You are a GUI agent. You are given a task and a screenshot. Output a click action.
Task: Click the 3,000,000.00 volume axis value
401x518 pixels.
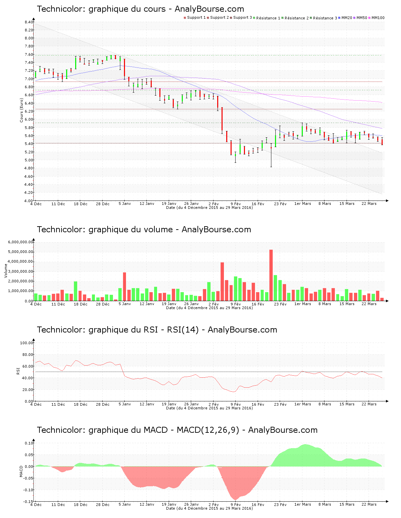(x=21, y=271)
